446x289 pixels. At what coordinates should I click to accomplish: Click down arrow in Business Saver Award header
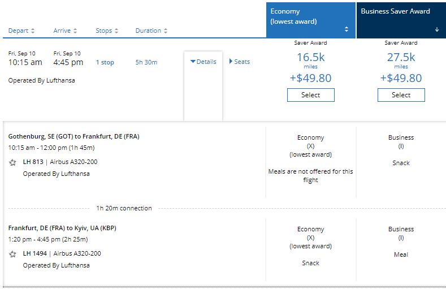[x=436, y=29]
